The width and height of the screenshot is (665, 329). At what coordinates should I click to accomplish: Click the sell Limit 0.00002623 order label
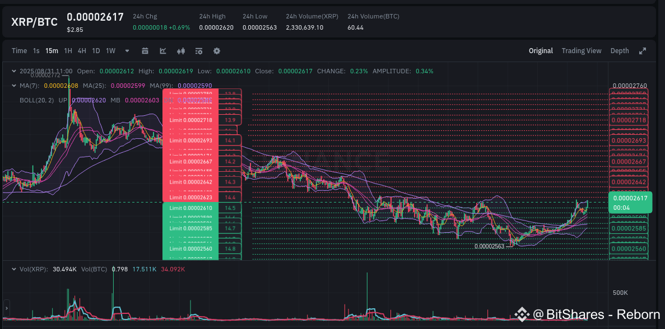point(191,197)
